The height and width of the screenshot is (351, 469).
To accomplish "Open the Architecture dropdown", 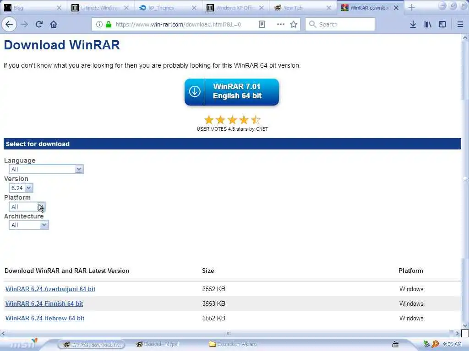I will 29,225.
